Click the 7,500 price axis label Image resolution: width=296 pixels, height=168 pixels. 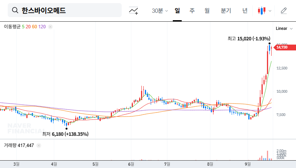pyautogui.click(x=281, y=115)
